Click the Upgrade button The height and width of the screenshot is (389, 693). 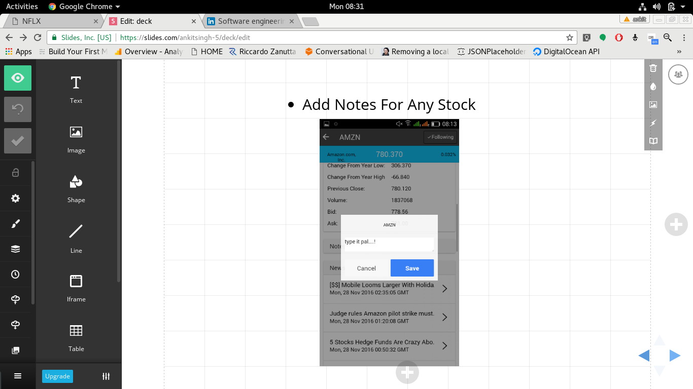click(57, 376)
